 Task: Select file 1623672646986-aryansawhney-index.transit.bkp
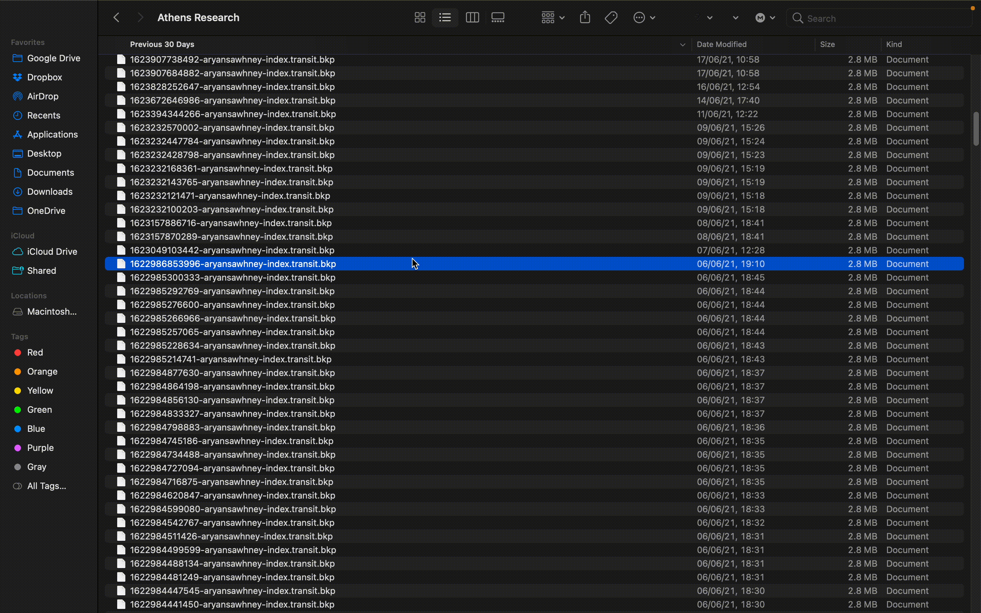(534, 100)
